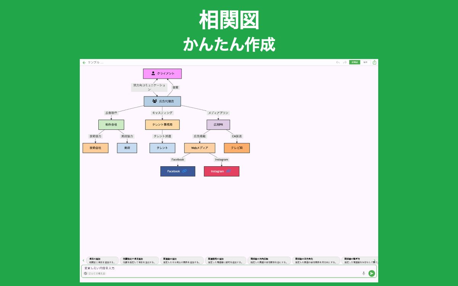Click the redo arrow icon
Viewport: 458px width, 286px height.
345,62
